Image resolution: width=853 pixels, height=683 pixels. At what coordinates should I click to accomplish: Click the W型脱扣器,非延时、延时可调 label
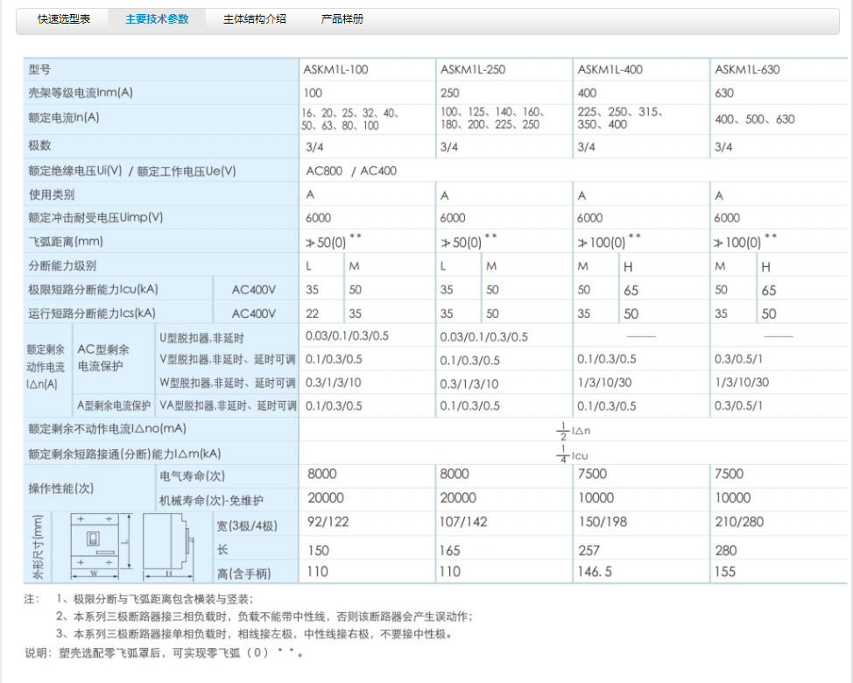pos(228,384)
